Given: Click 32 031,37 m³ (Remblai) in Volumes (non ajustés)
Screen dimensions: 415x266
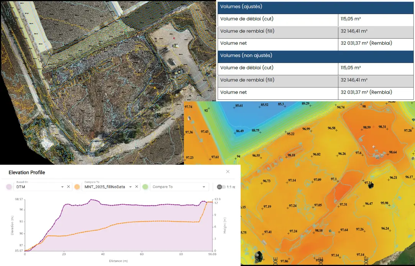Looking at the screenshot, I should (366, 92).
